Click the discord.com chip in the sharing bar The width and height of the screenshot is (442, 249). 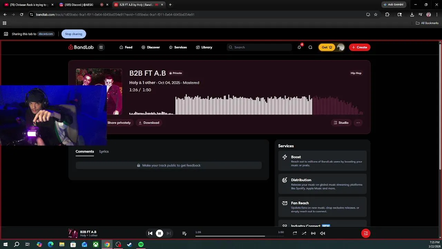[46, 34]
